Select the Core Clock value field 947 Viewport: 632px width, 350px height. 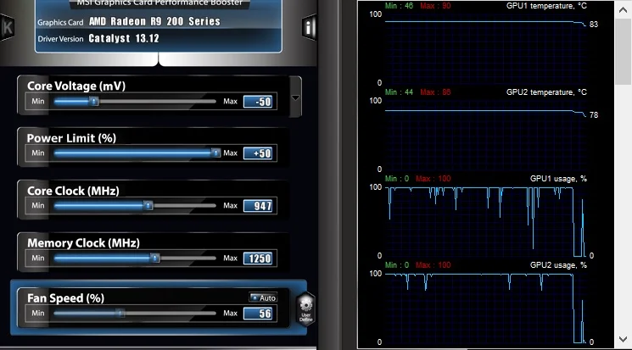(x=259, y=206)
